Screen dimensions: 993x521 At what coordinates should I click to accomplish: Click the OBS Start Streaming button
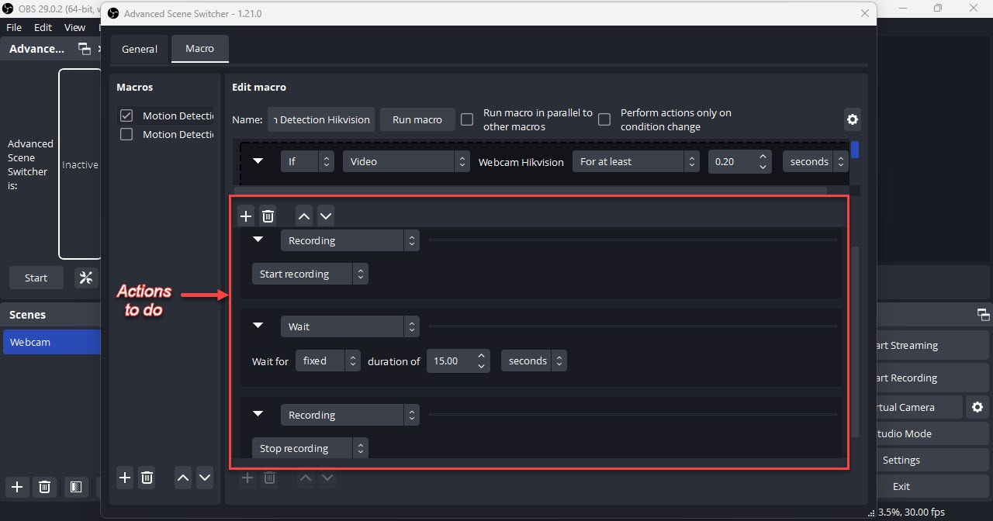point(933,345)
